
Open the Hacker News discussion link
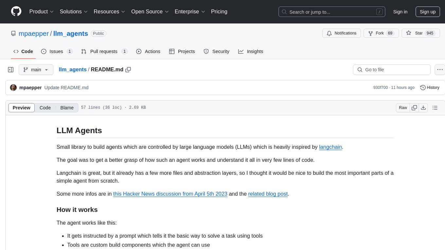170,194
